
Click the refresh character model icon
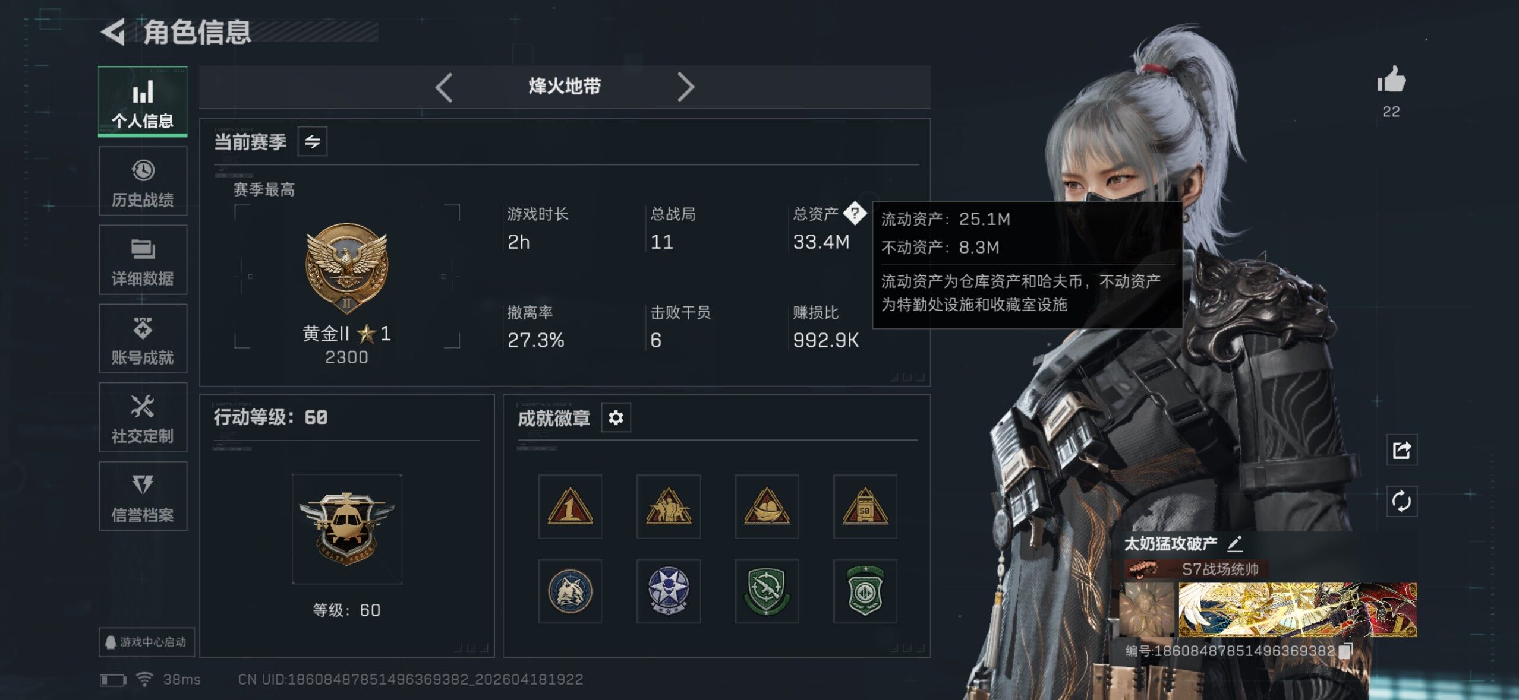click(x=1401, y=501)
